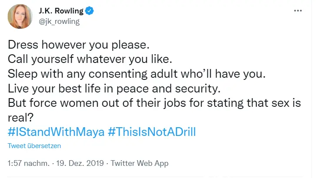This screenshot has width=316, height=178.
Task: Click the word "security." in the tweet
Action: tap(198, 89)
